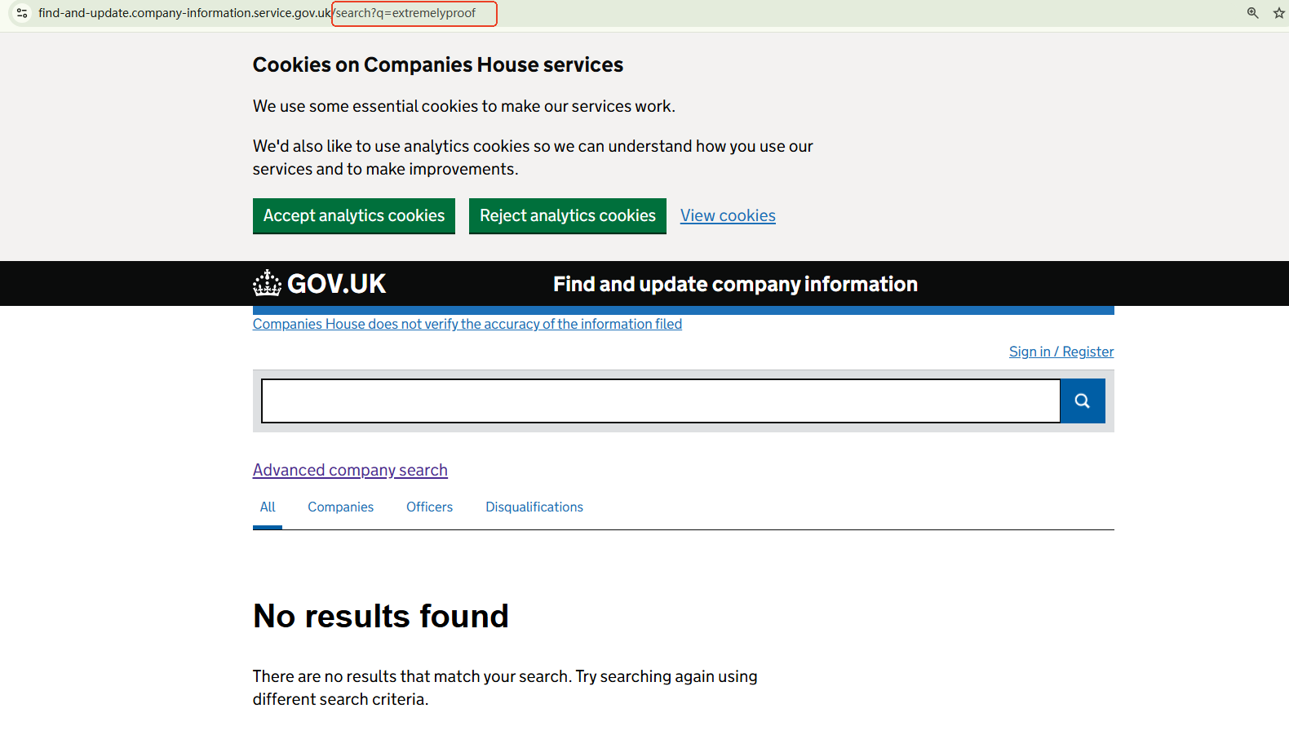This screenshot has height=735, width=1289.
Task: Open the View cookies link
Action: 728,215
